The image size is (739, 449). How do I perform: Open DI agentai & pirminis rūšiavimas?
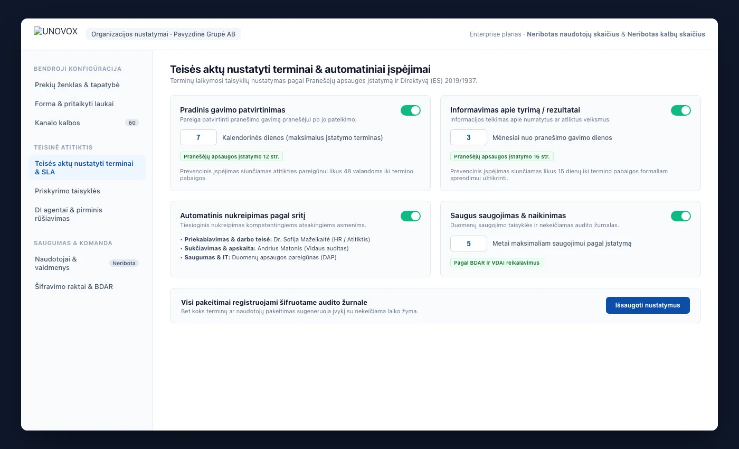point(87,214)
